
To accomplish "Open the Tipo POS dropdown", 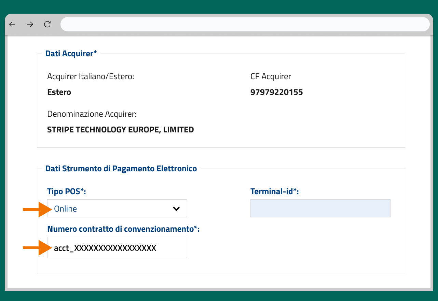I will pyautogui.click(x=117, y=209).
